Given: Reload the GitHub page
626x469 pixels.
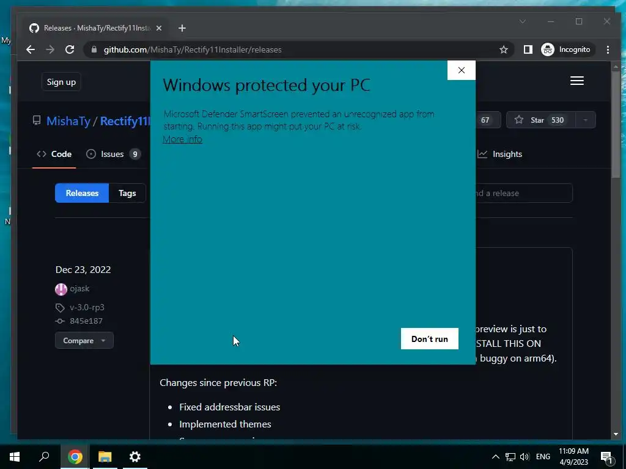Looking at the screenshot, I should [x=70, y=49].
